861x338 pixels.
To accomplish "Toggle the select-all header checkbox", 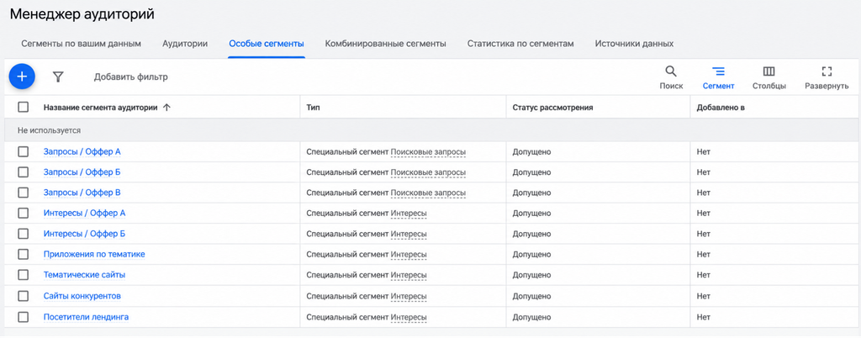I will [x=23, y=107].
